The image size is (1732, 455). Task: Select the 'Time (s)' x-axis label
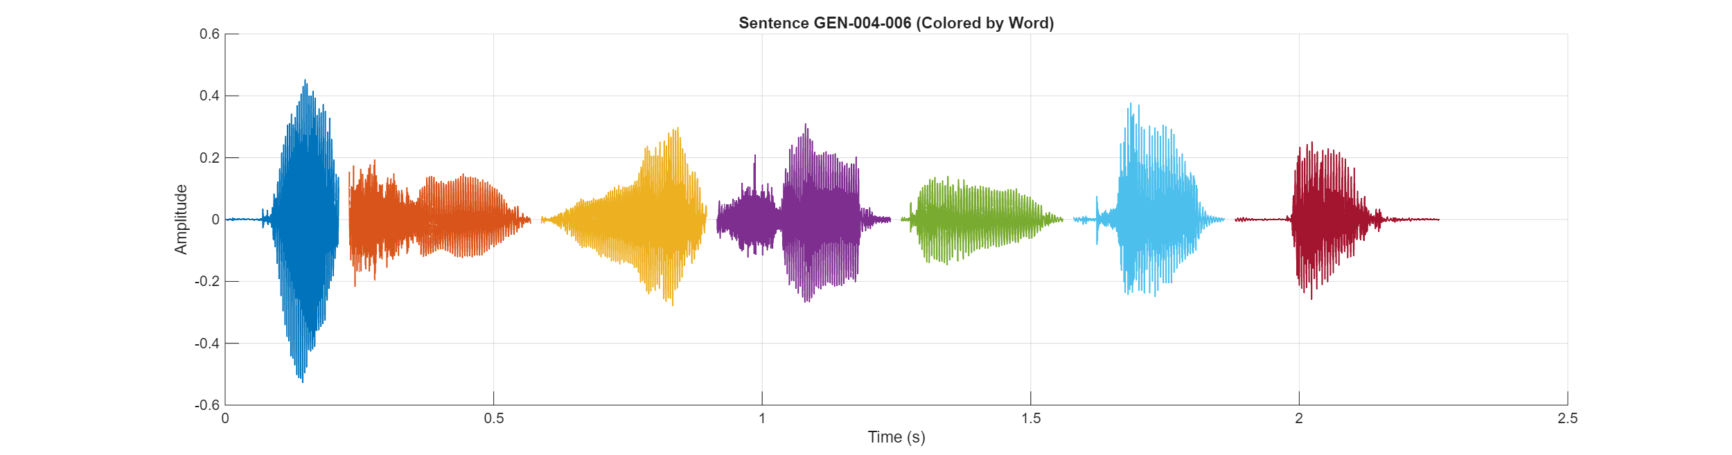(896, 437)
